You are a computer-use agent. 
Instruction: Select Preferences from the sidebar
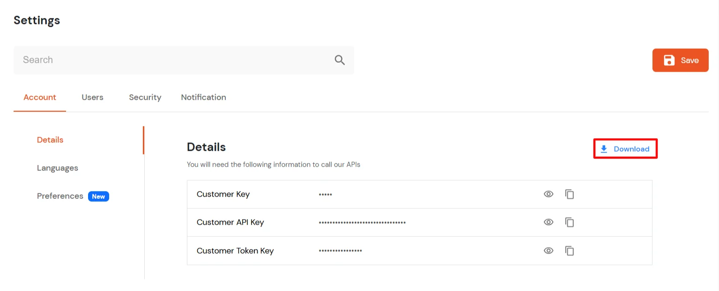coord(60,196)
